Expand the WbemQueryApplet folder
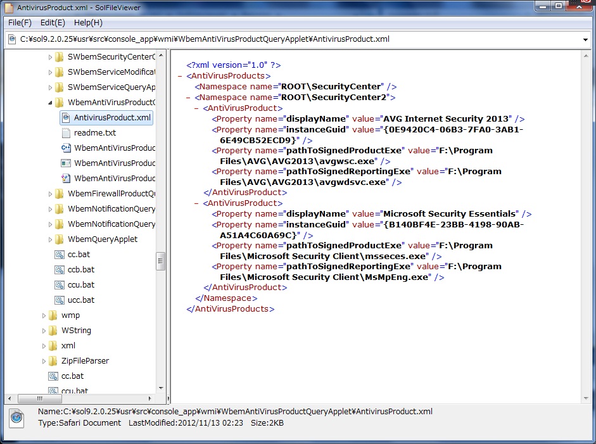The width and height of the screenshot is (596, 444). tap(50, 239)
